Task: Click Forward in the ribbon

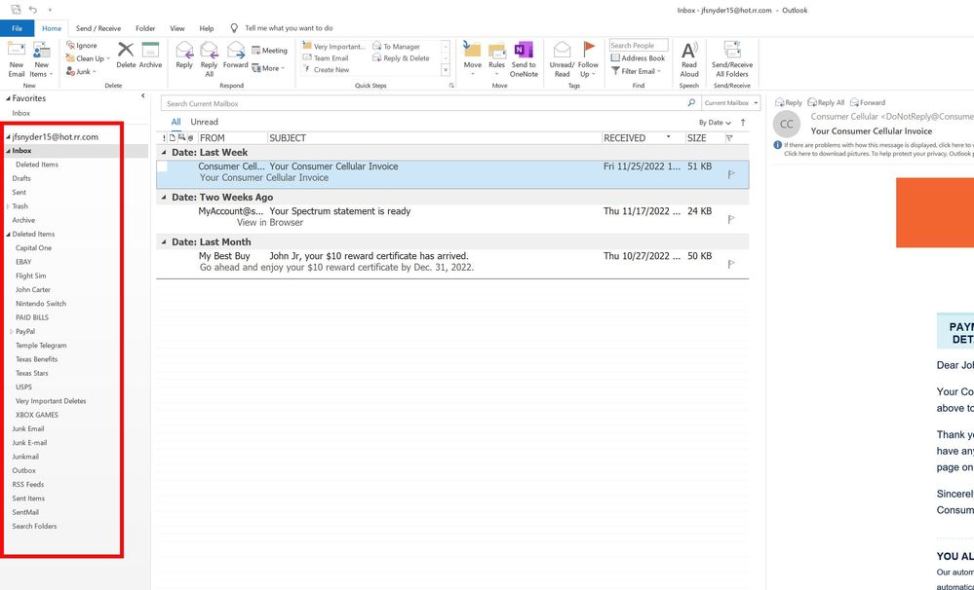Action: coord(235,55)
